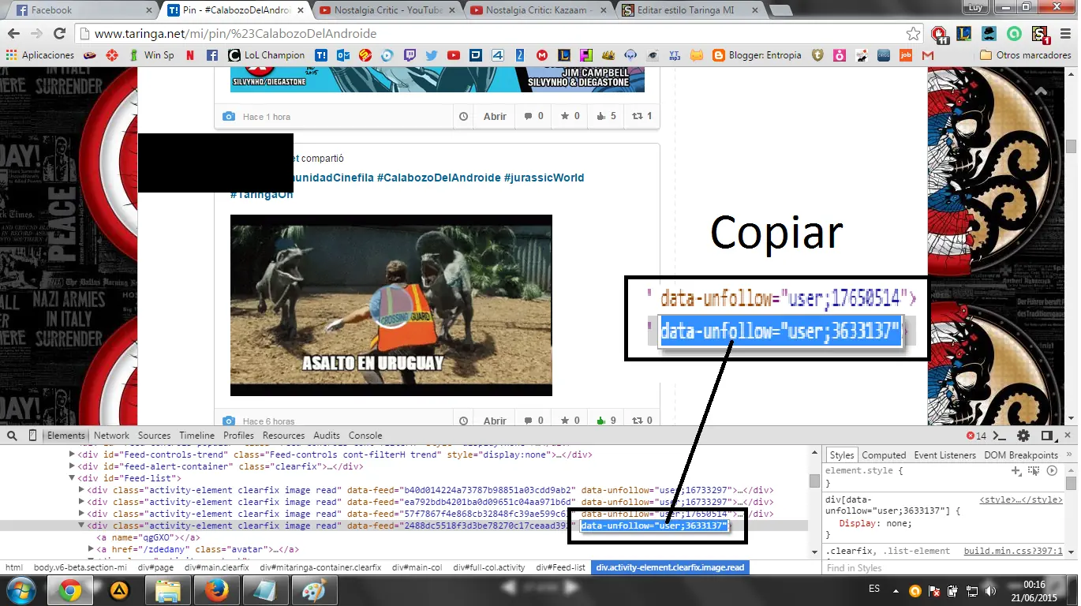1081x606 pixels.
Task: Toggle DevTools device mode phone icon
Action: (32, 436)
